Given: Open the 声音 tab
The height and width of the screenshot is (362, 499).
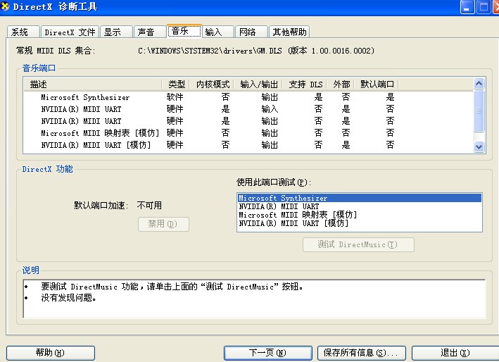Looking at the screenshot, I should (150, 32).
